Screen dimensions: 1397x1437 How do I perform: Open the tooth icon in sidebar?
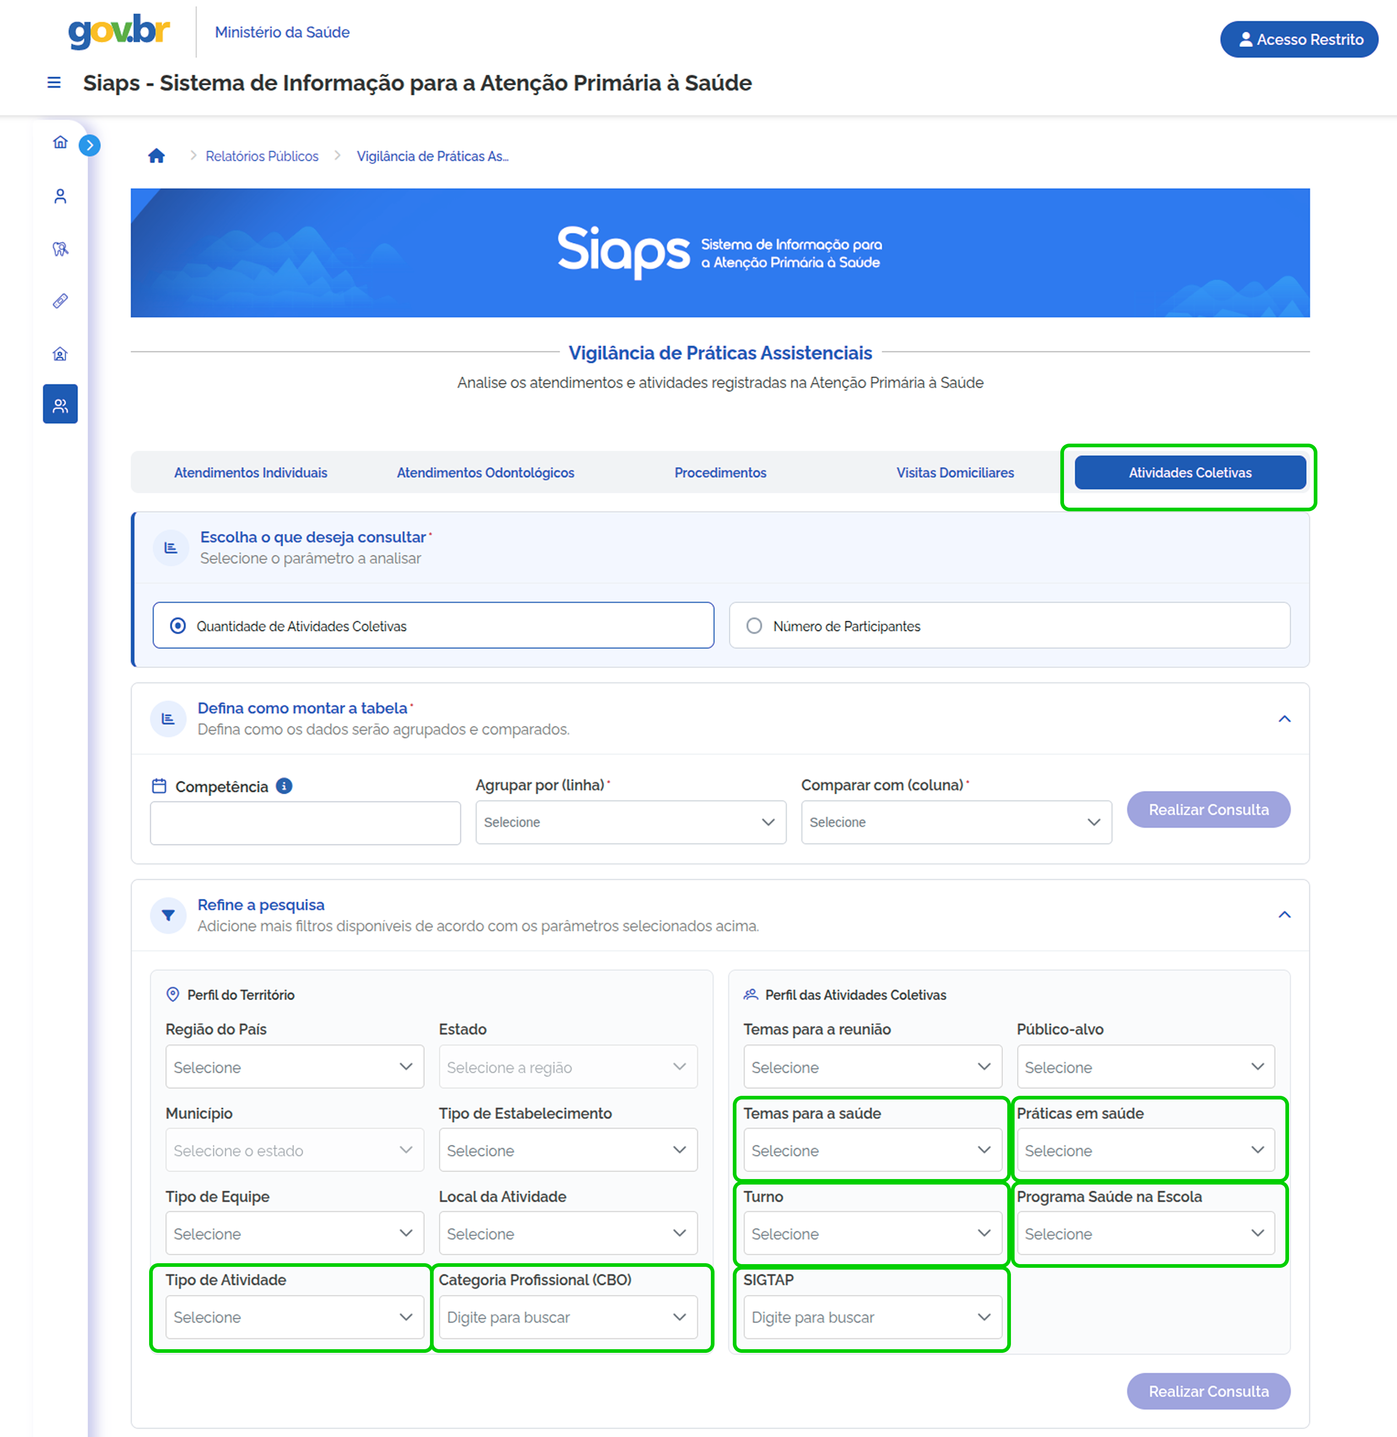point(60,249)
